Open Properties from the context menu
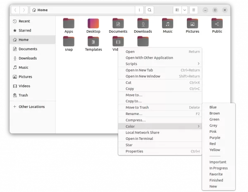Image resolution: width=248 pixels, height=192 pixels. pos(160,151)
